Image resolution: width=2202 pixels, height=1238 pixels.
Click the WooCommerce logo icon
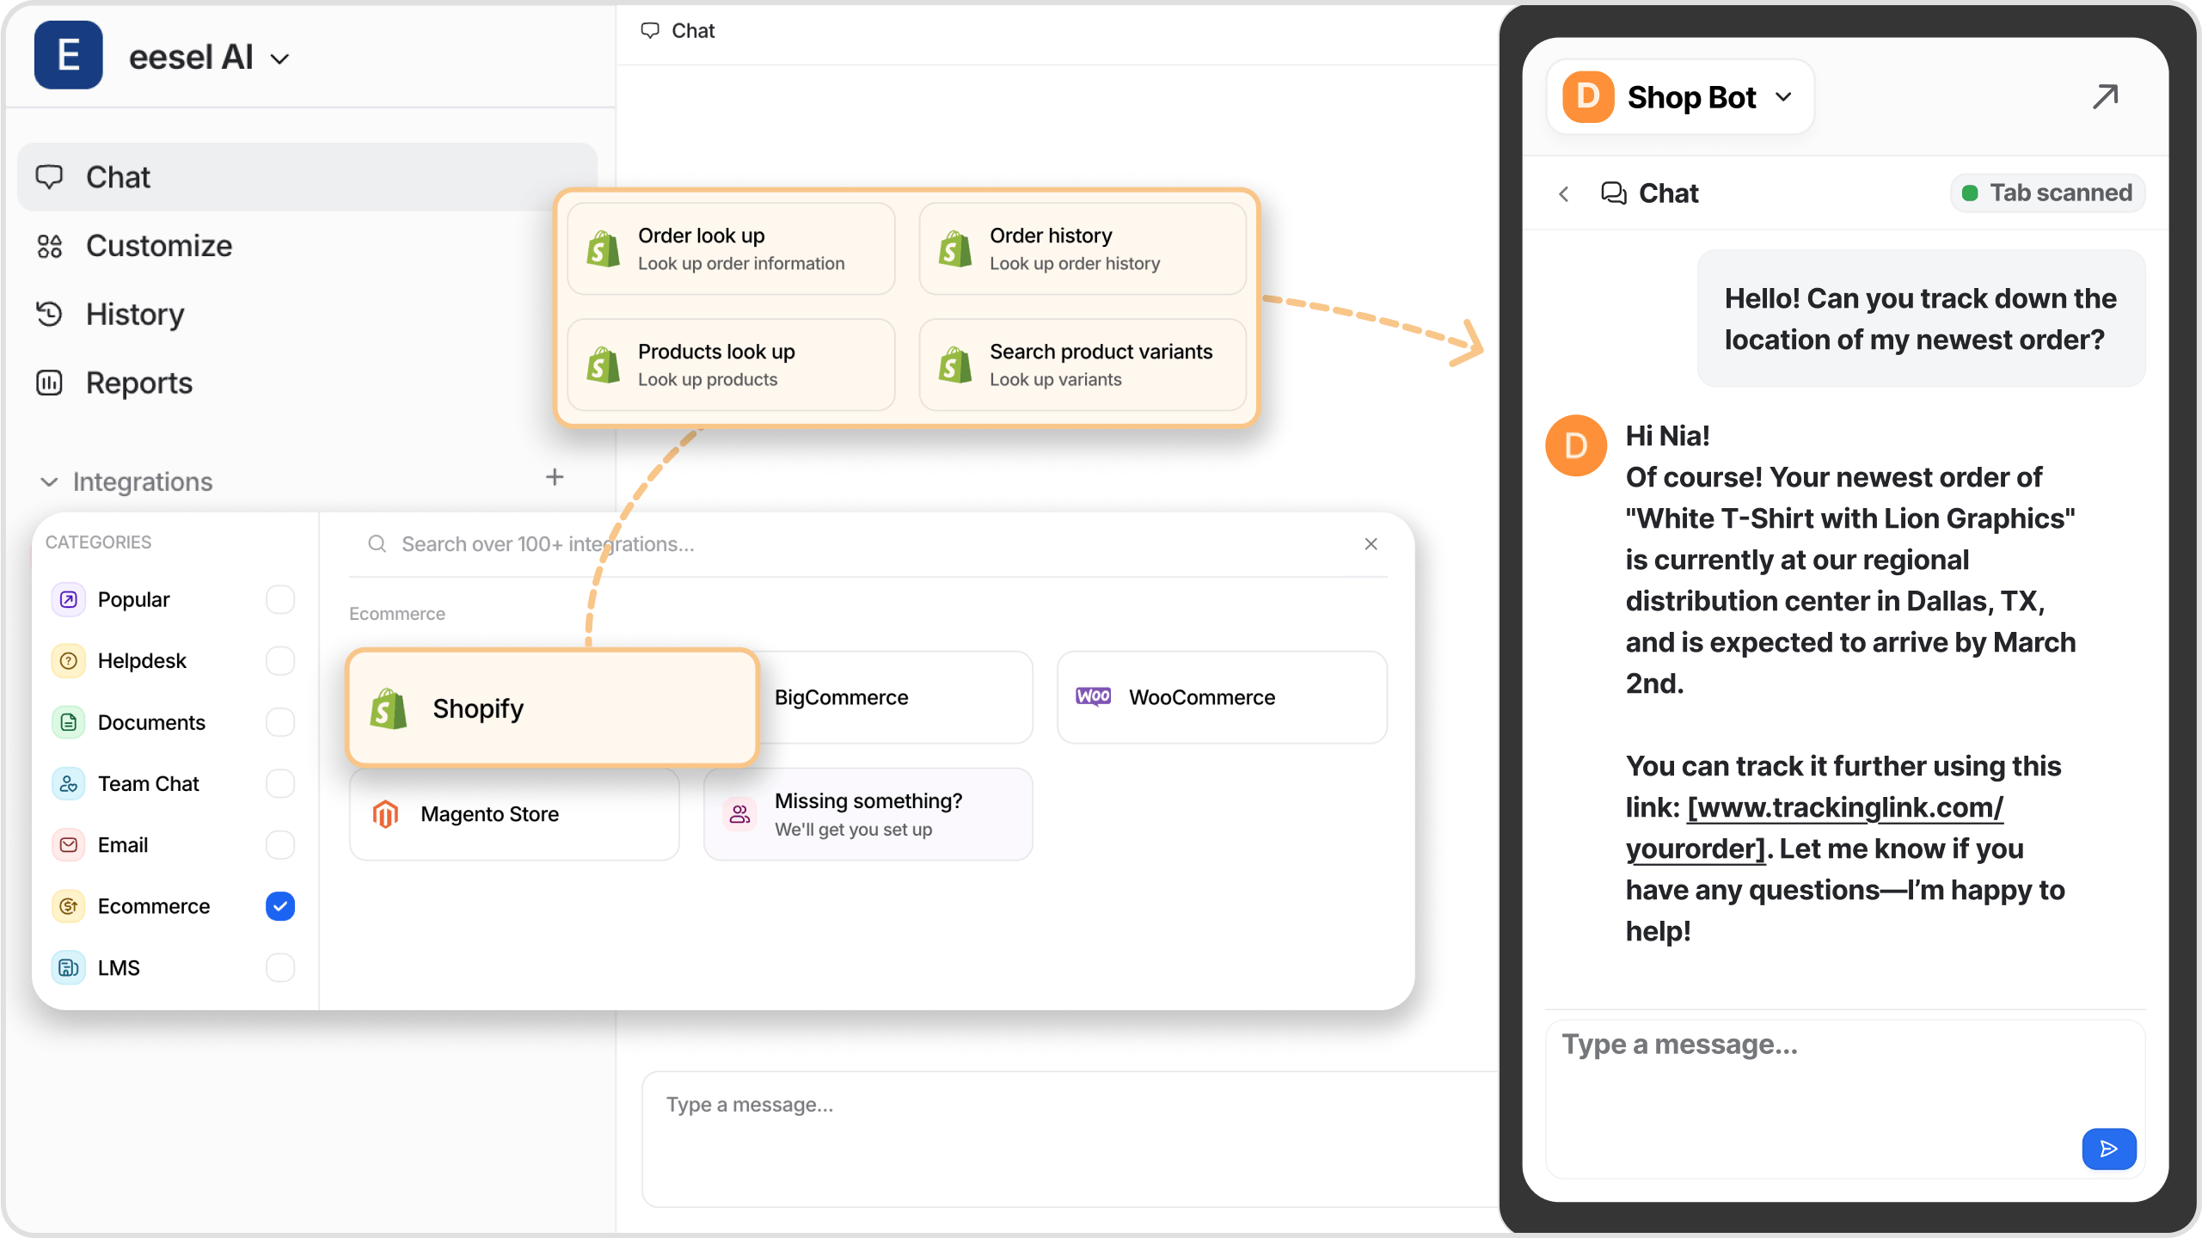(x=1094, y=696)
